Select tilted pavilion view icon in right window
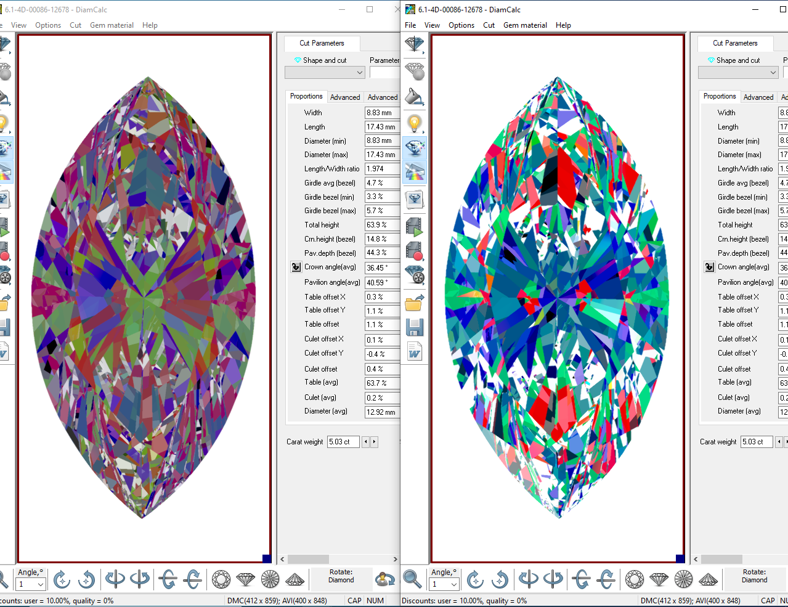This screenshot has height=607, width=788. click(x=709, y=579)
